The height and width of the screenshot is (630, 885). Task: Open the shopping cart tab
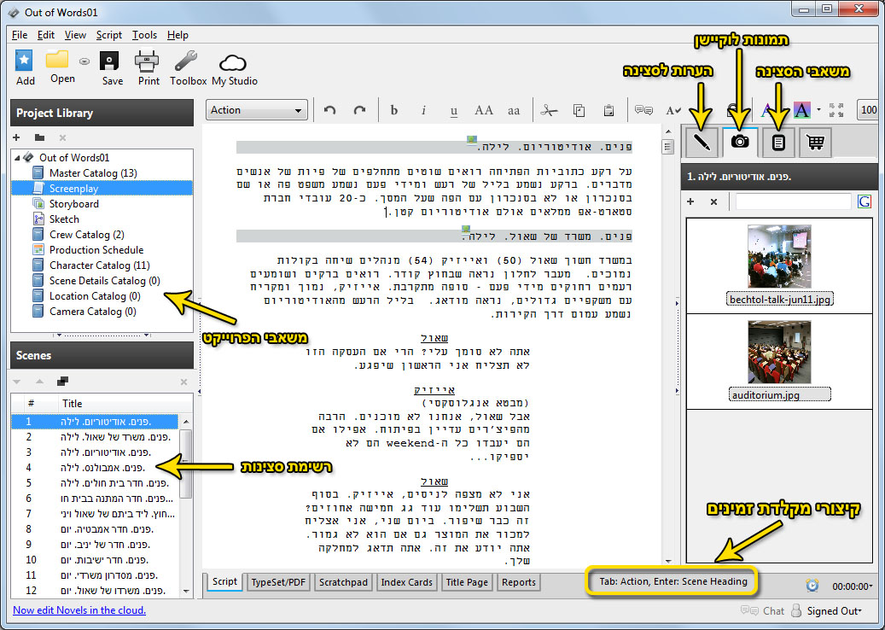click(815, 143)
